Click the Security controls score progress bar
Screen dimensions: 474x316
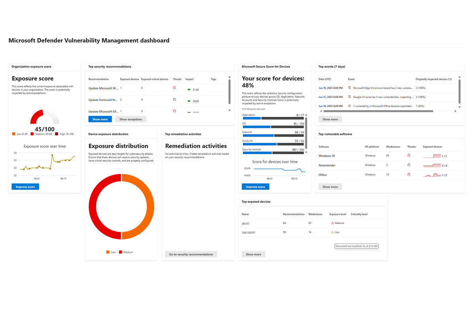tap(273, 152)
